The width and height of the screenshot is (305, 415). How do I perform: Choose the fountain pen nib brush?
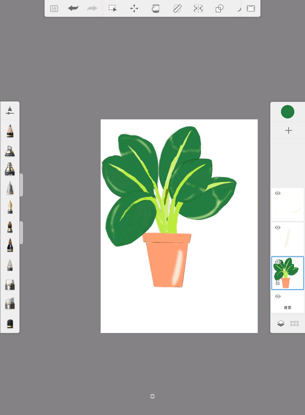click(10, 207)
